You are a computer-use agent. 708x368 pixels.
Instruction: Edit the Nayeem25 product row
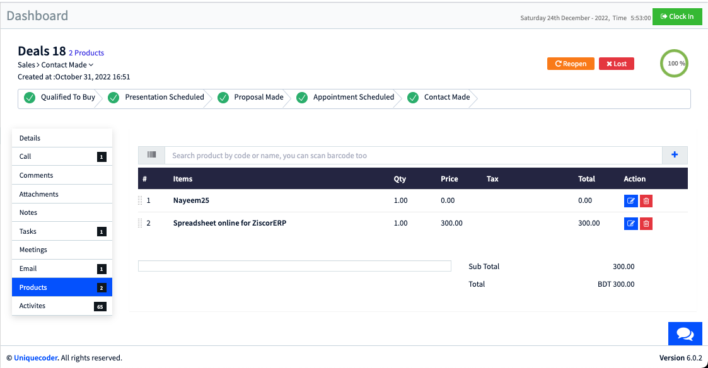point(630,201)
